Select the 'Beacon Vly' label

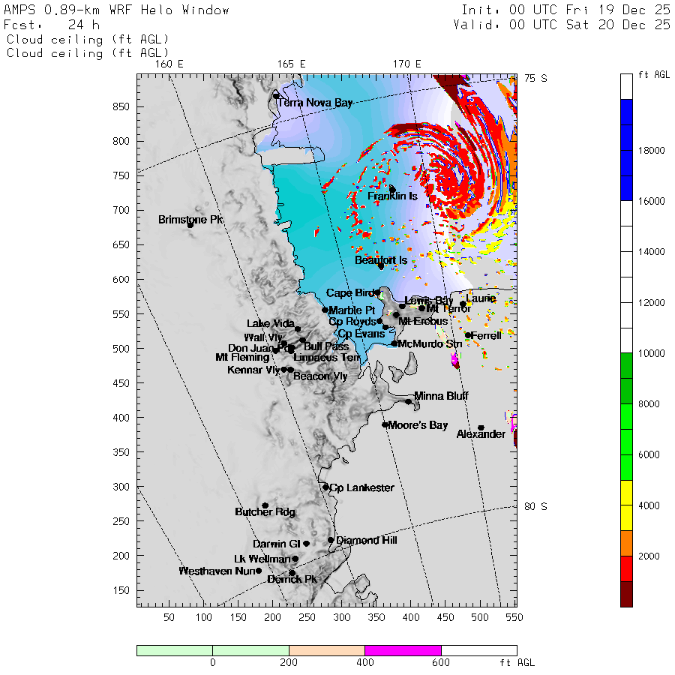320,376
